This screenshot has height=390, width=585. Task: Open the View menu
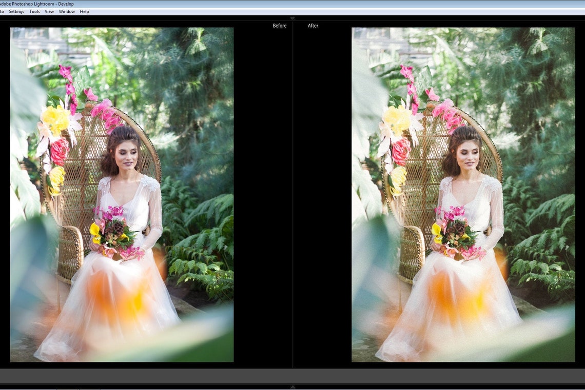pyautogui.click(x=49, y=11)
